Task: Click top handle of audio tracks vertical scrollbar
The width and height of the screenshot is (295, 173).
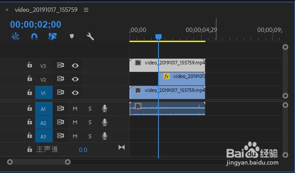Action: point(285,105)
